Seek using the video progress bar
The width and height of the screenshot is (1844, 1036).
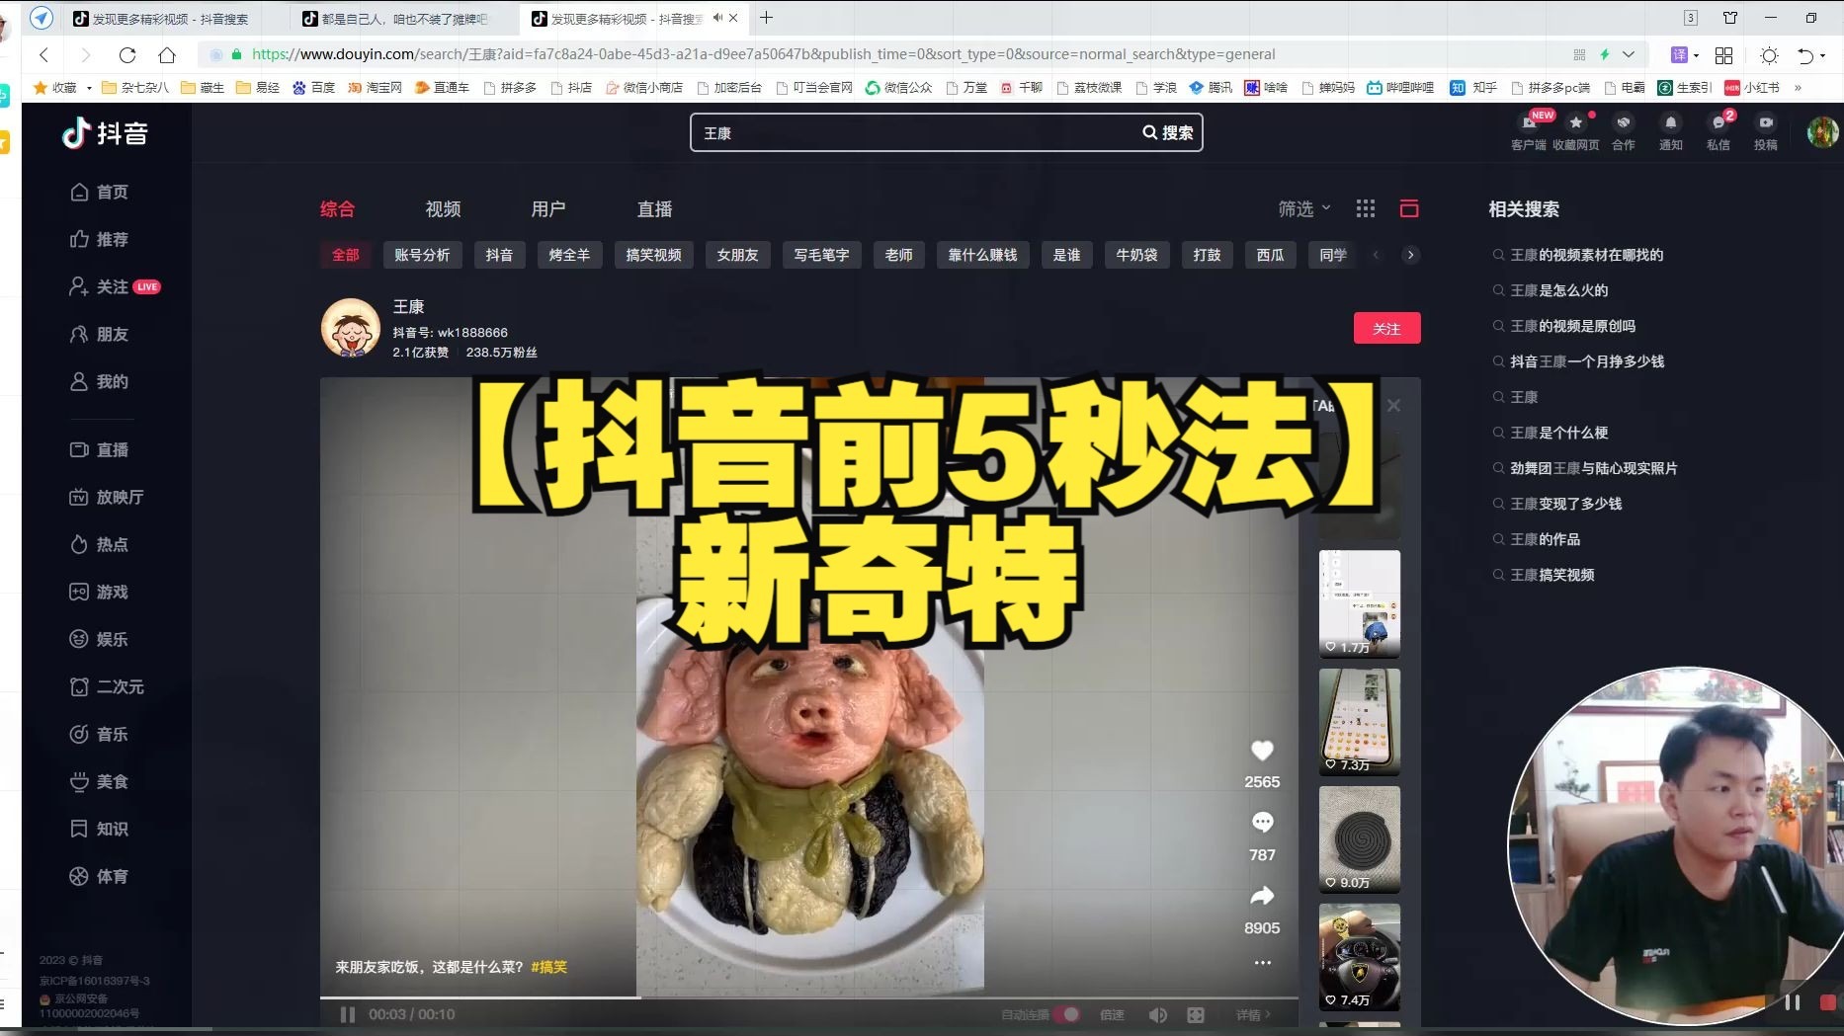pyautogui.click(x=808, y=997)
